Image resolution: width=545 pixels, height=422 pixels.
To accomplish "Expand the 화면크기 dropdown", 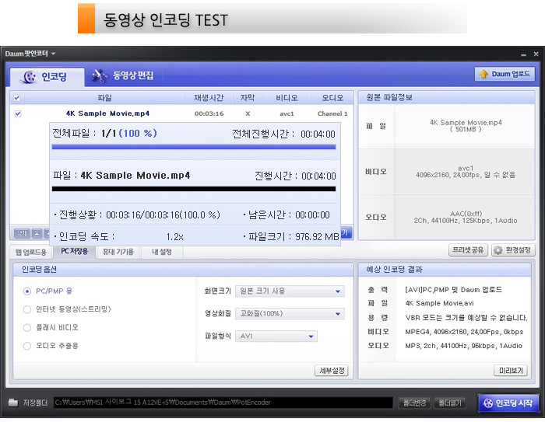I will [290, 291].
